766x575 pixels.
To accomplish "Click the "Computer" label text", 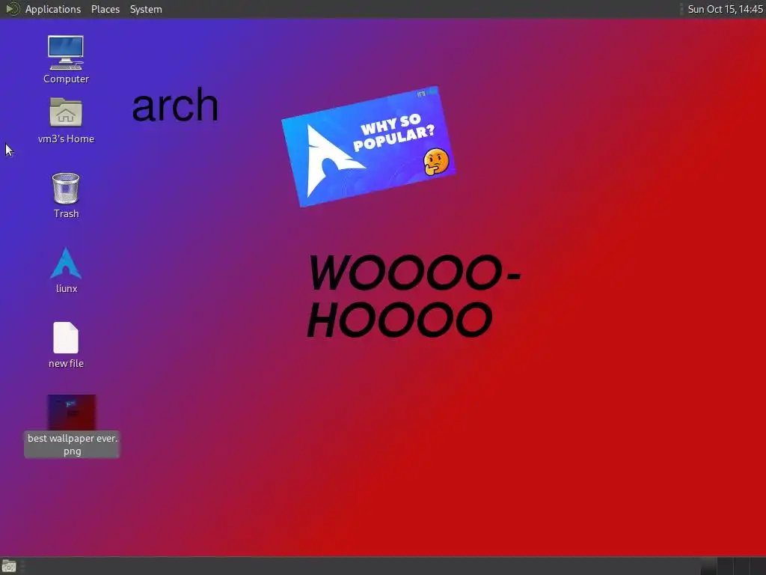I will click(x=66, y=79).
